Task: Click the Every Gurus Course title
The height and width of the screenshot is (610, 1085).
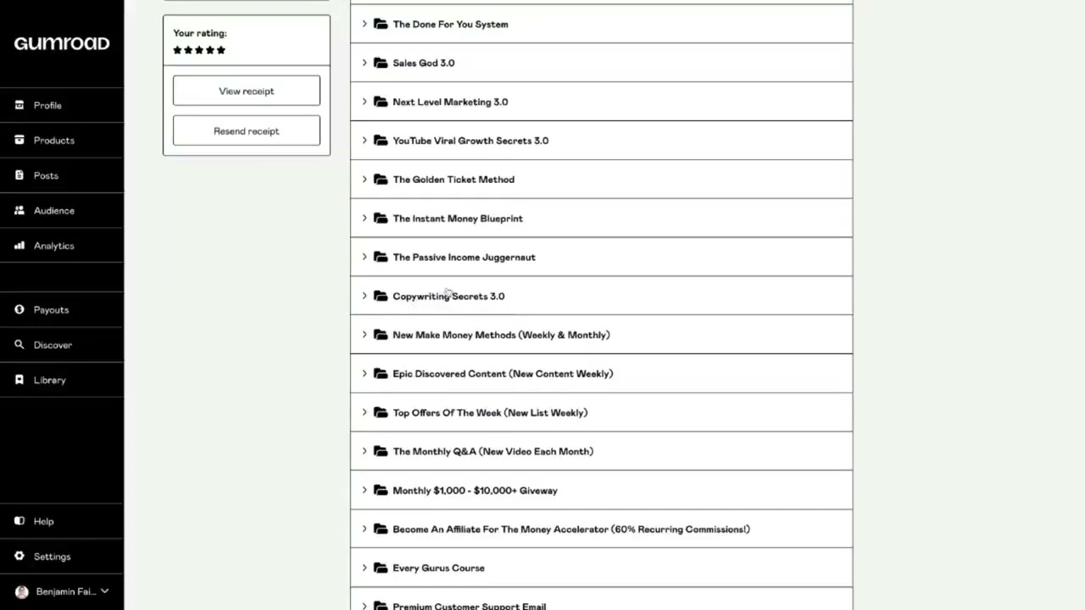Action: tap(438, 568)
